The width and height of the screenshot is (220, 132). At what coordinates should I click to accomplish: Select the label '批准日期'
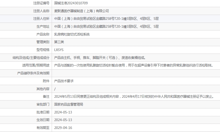click(x=43, y=112)
